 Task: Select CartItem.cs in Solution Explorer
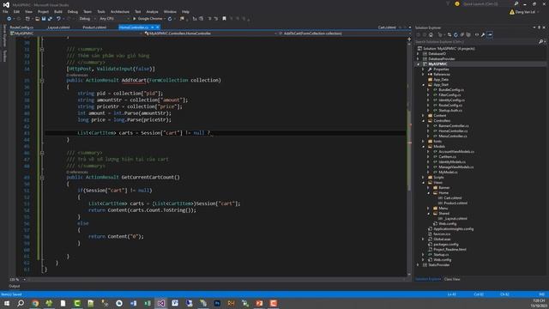pyautogui.click(x=447, y=157)
